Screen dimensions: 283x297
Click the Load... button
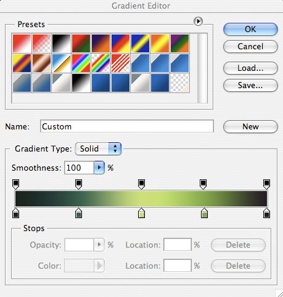(250, 68)
